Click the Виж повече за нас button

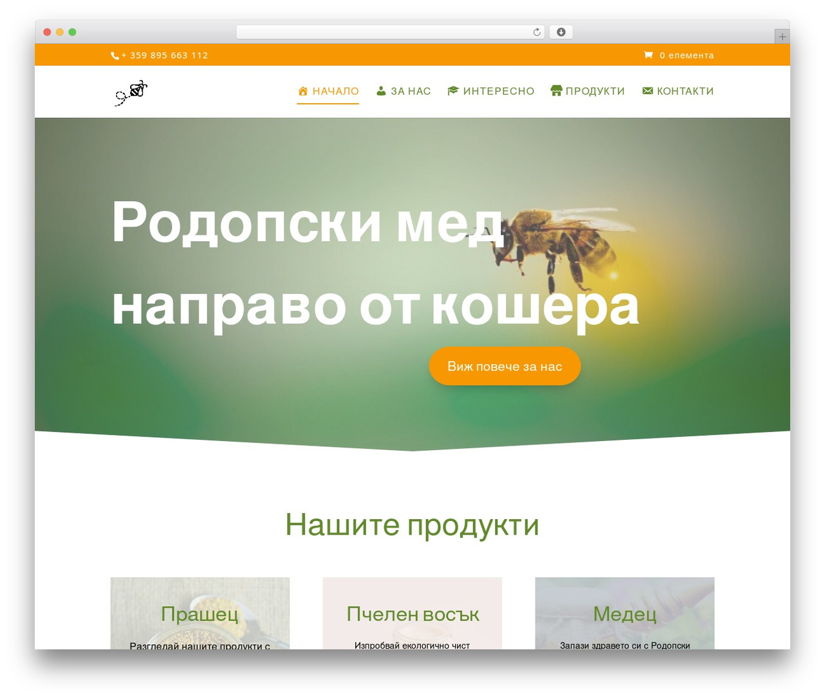point(505,366)
